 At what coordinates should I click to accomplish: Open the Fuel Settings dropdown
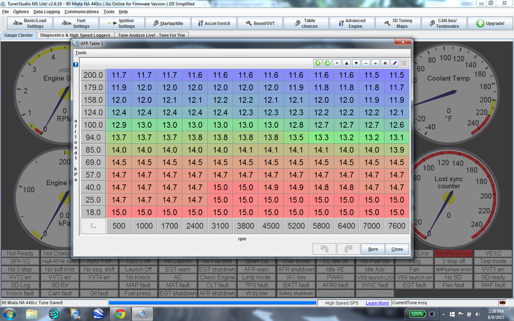[x=76, y=23]
